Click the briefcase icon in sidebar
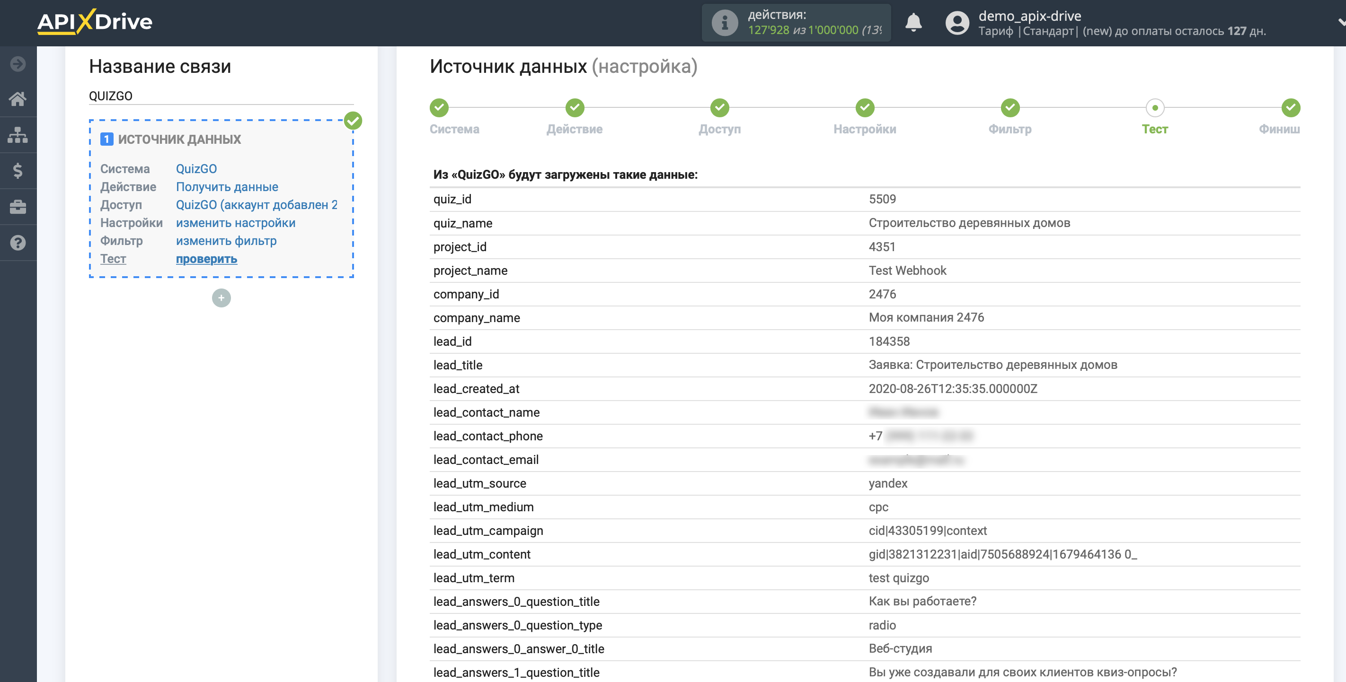Screen dimensions: 1346x682 [18, 207]
